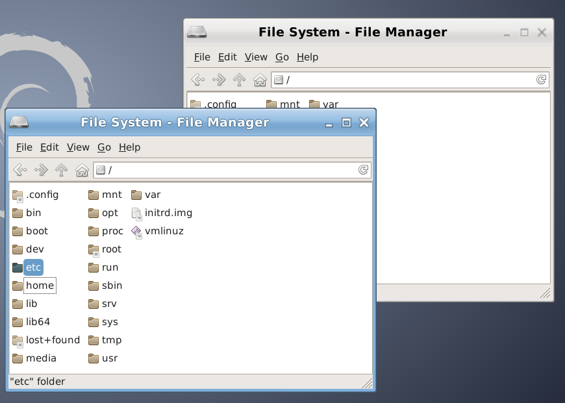Viewport: 565px width, 403px height.
Task: Select the opt folder
Action: tap(103, 214)
